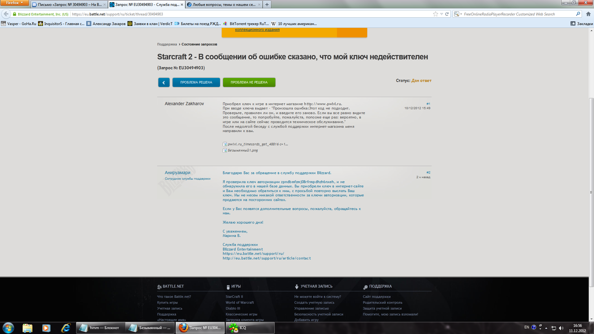594x334 pixels.
Task: Open the Firefox application menu dropdown
Action: 15,3
